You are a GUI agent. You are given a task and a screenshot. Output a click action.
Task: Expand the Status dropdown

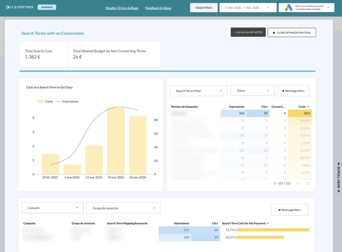tap(252, 91)
